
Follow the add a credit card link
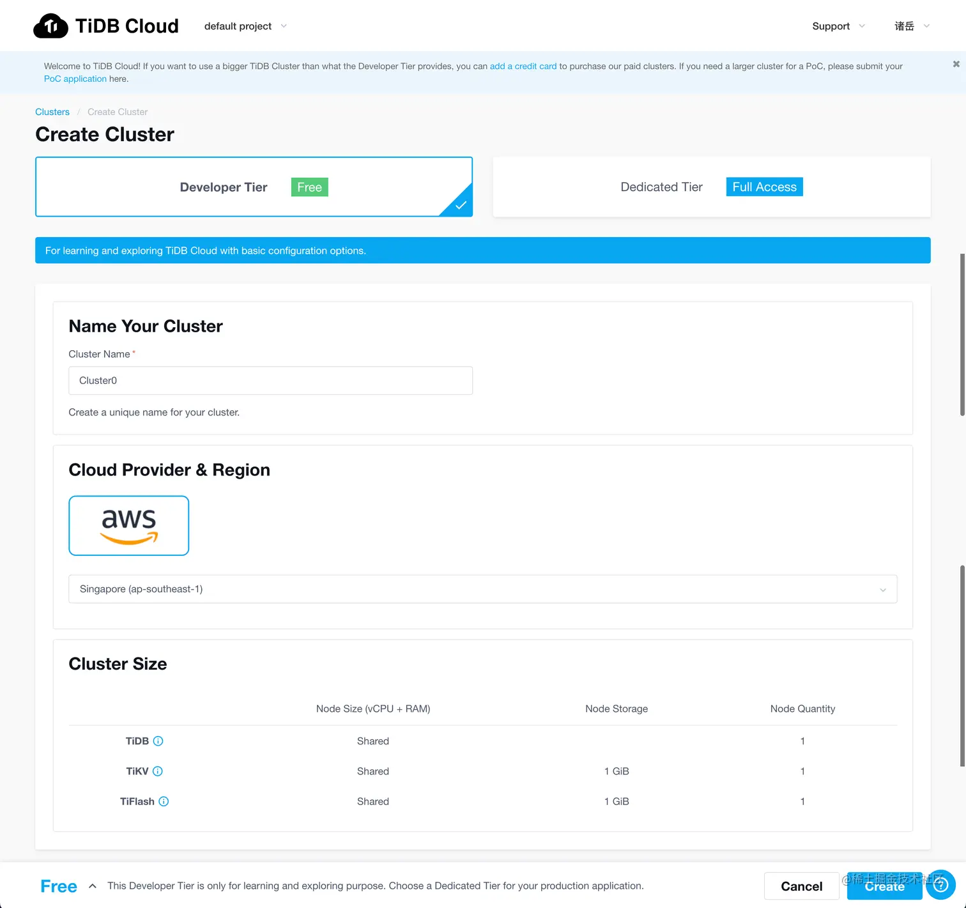coord(523,66)
